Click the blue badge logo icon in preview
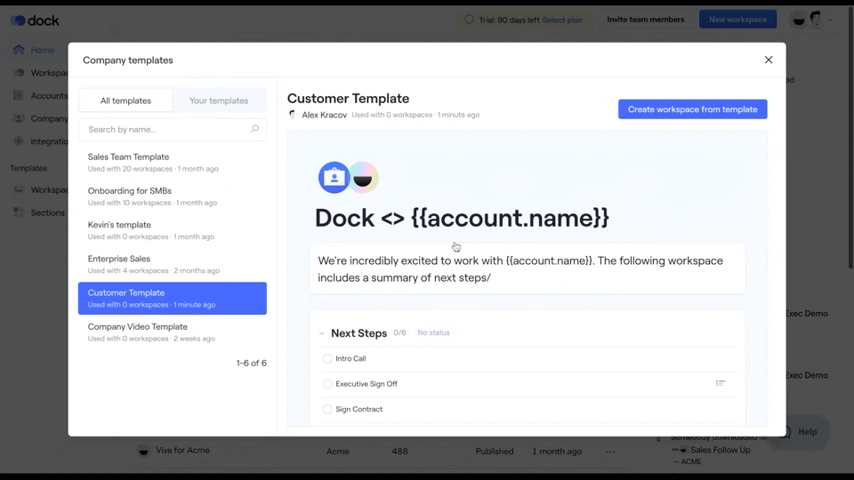This screenshot has width=854, height=480. tap(334, 178)
